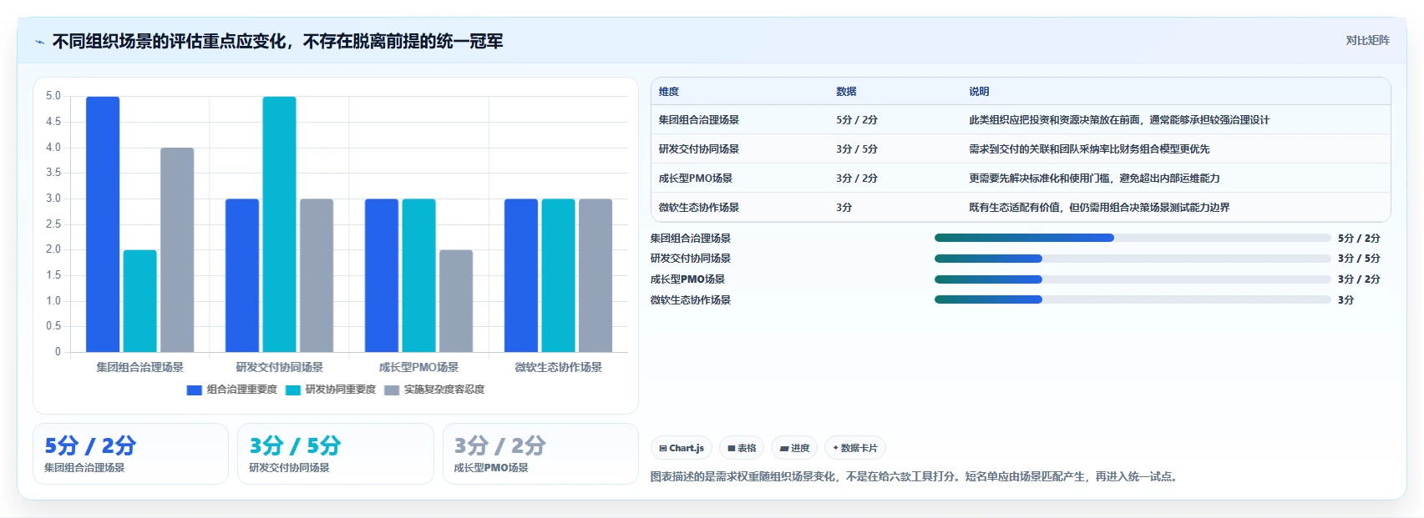
Task: Click the 微软生态协作场景 progress bar
Action: tap(1133, 299)
